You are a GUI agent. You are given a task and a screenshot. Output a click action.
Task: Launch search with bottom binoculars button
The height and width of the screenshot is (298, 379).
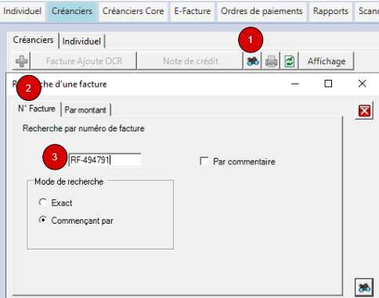[364, 288]
